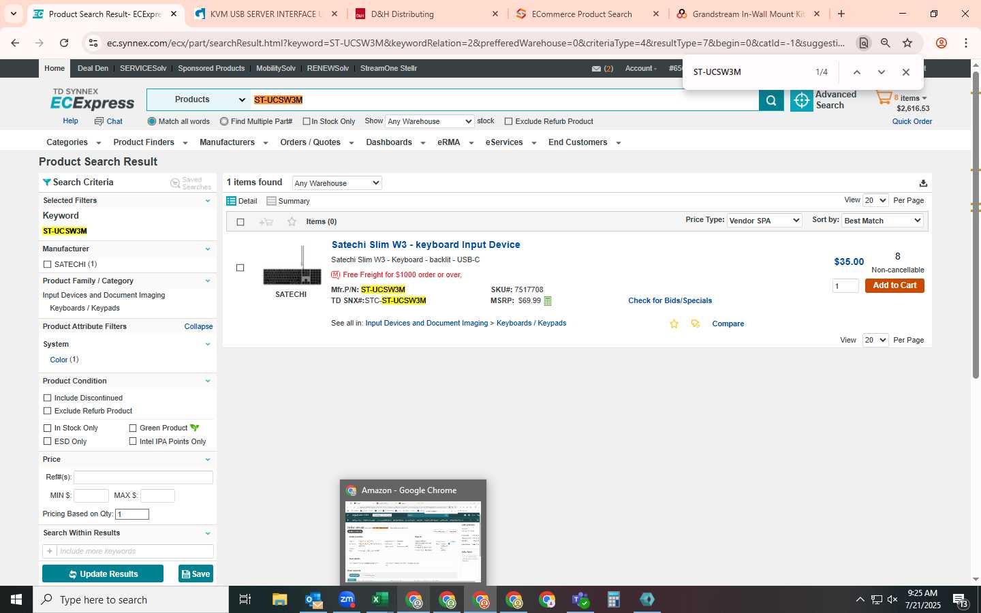981x613 pixels.
Task: Click the add-selected-to-cart icon in items bar
Action: click(266, 222)
